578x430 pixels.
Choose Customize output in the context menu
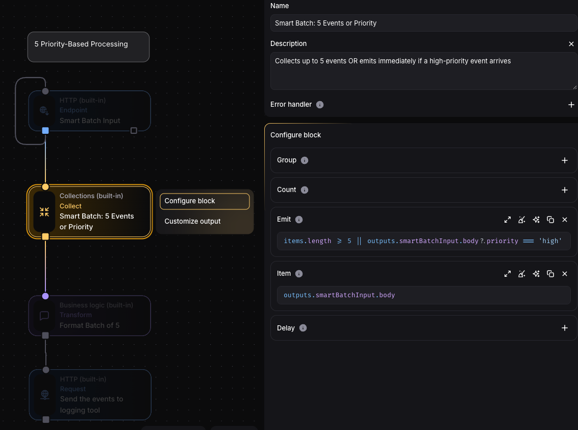(192, 221)
